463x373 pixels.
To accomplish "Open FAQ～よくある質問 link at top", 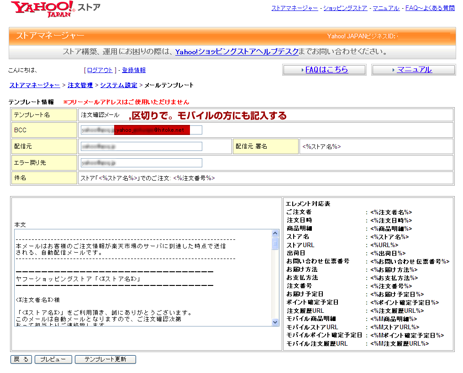I will [x=430, y=8].
